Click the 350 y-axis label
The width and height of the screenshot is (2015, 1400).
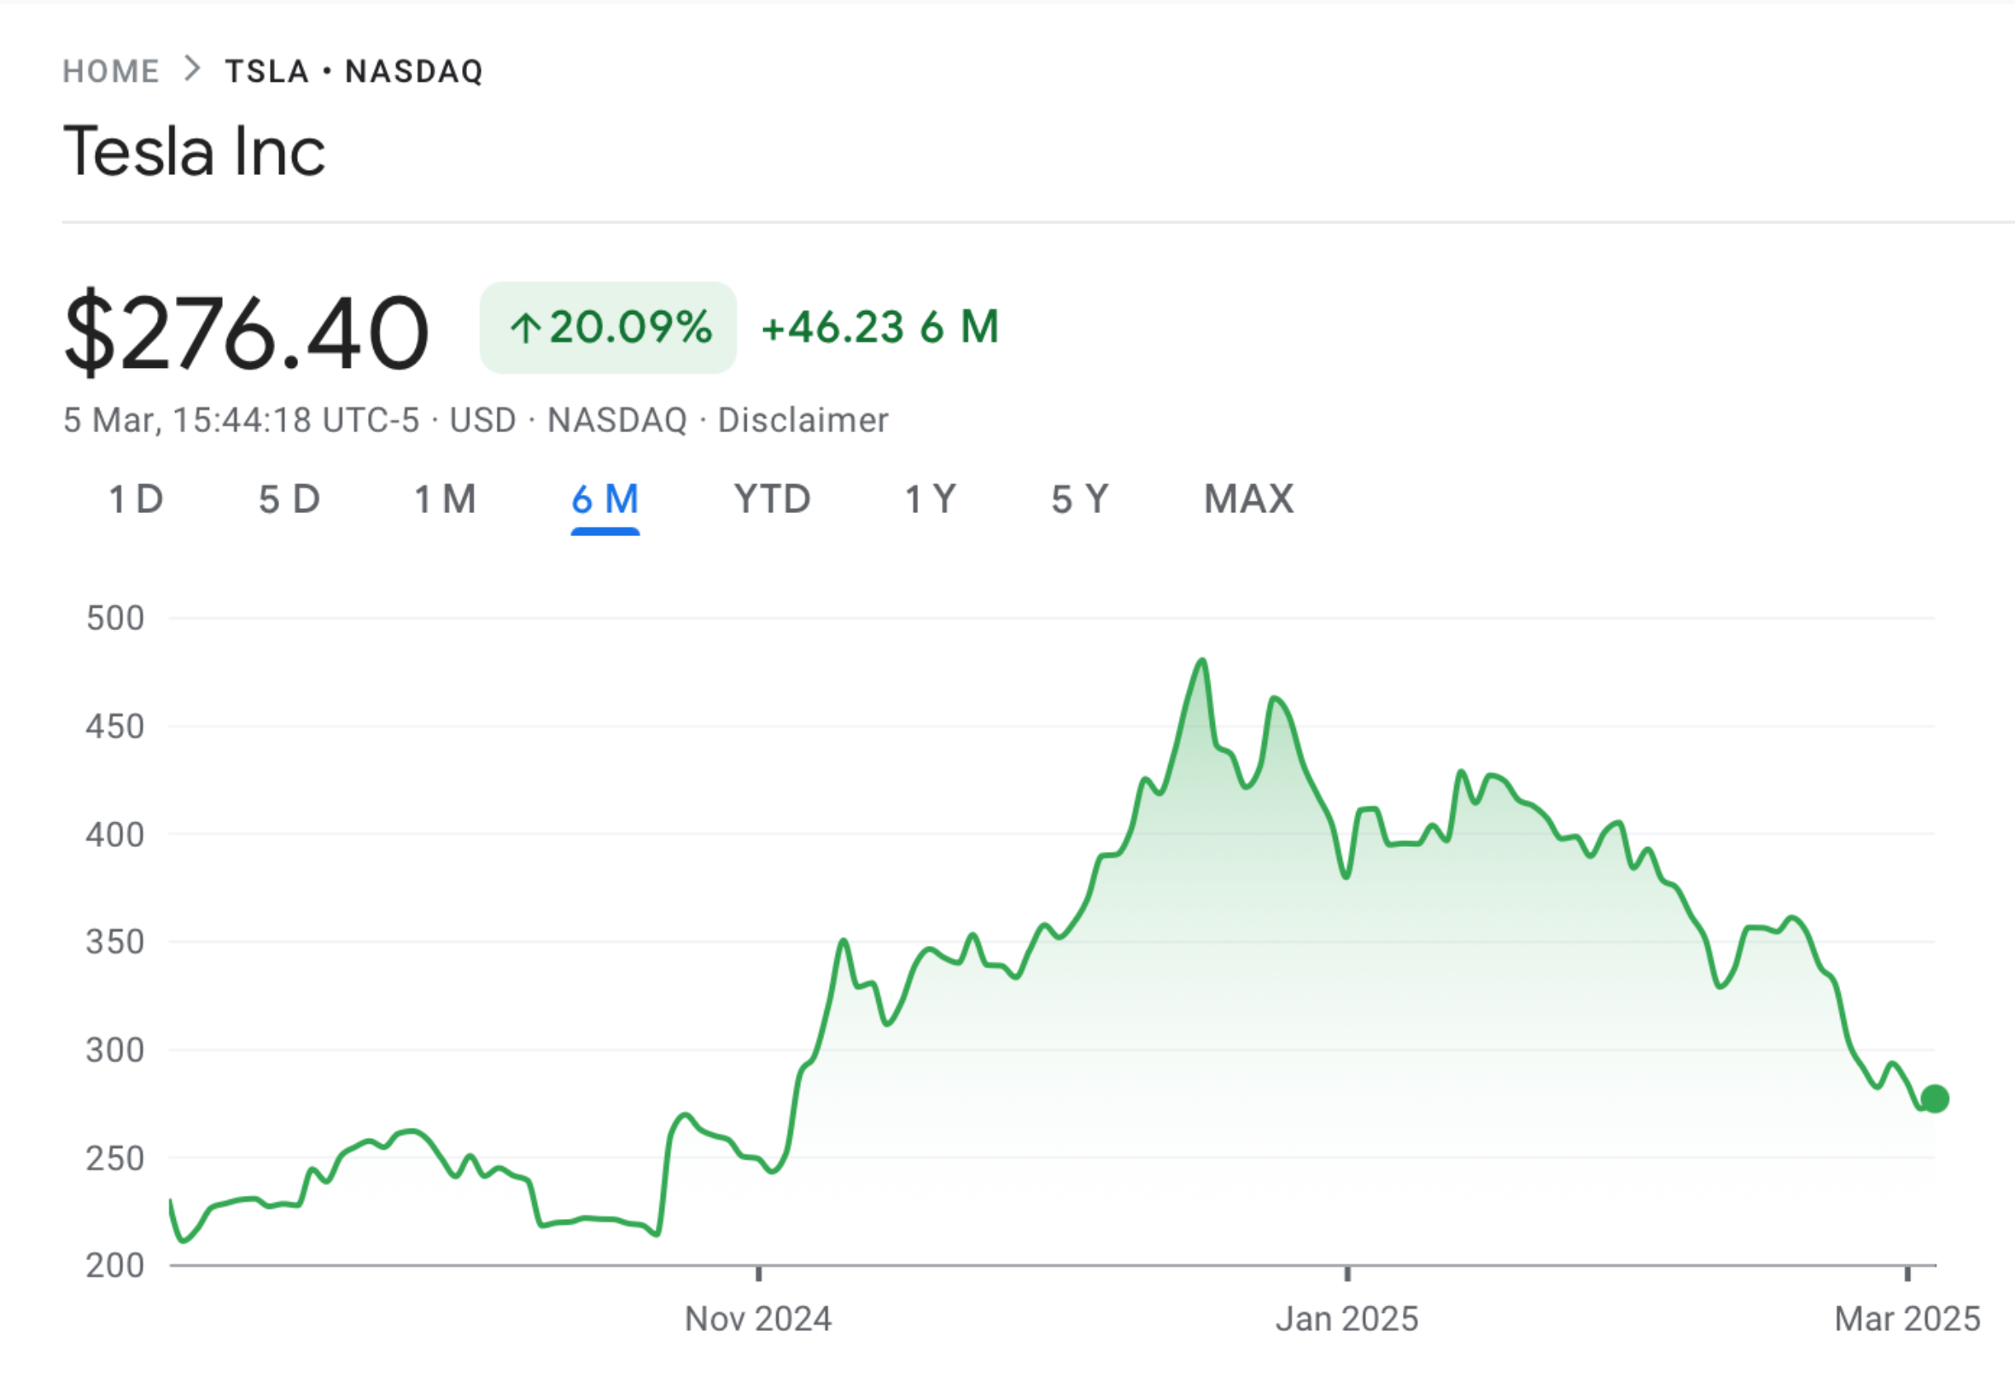(x=115, y=942)
